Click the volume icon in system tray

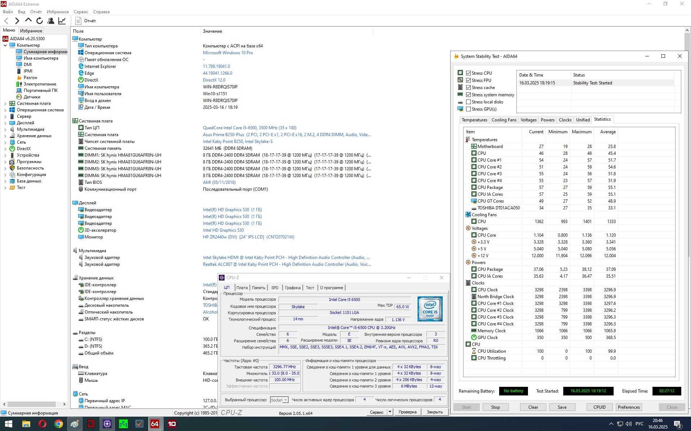629,424
